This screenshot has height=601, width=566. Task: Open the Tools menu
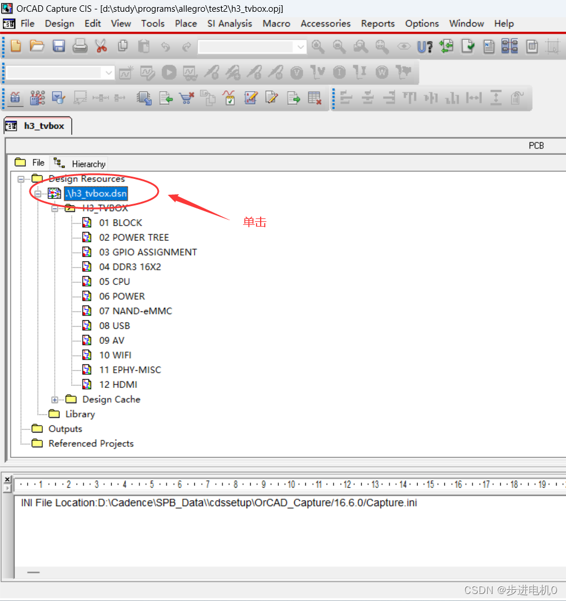click(x=152, y=24)
